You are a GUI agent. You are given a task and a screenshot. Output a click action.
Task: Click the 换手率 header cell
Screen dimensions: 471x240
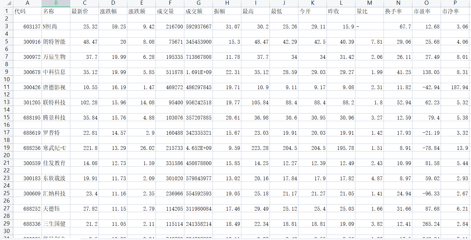tap(398, 11)
